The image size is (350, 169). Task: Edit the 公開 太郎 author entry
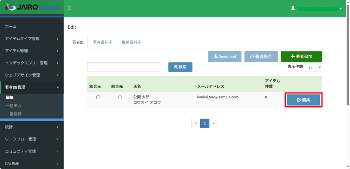point(303,100)
